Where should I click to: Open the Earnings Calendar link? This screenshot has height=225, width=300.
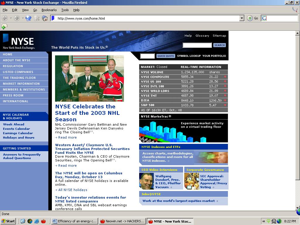click(x=18, y=133)
